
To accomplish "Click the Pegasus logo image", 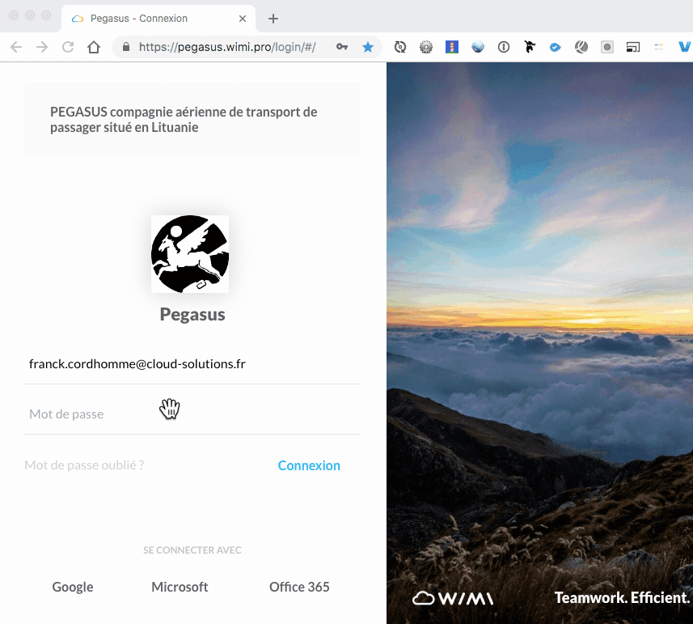I will tap(190, 254).
